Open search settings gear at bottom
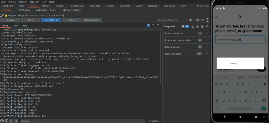The width and height of the screenshot is (269, 123). [x=7, y=121]
